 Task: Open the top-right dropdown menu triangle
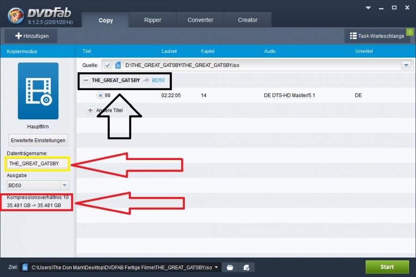click(x=368, y=8)
